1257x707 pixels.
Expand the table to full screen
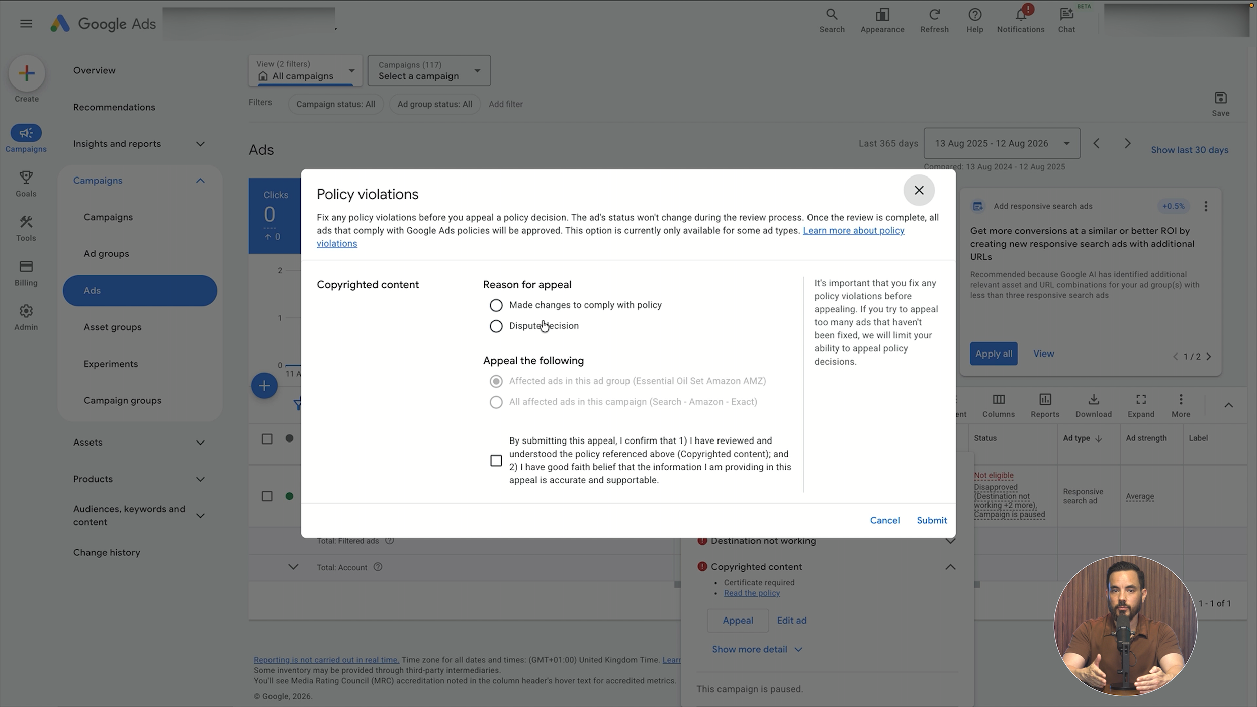click(x=1141, y=406)
